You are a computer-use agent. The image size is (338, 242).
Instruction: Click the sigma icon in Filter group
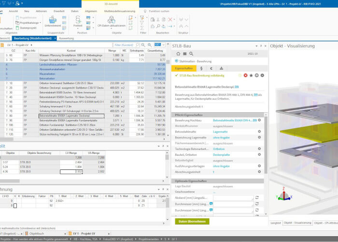point(141,28)
